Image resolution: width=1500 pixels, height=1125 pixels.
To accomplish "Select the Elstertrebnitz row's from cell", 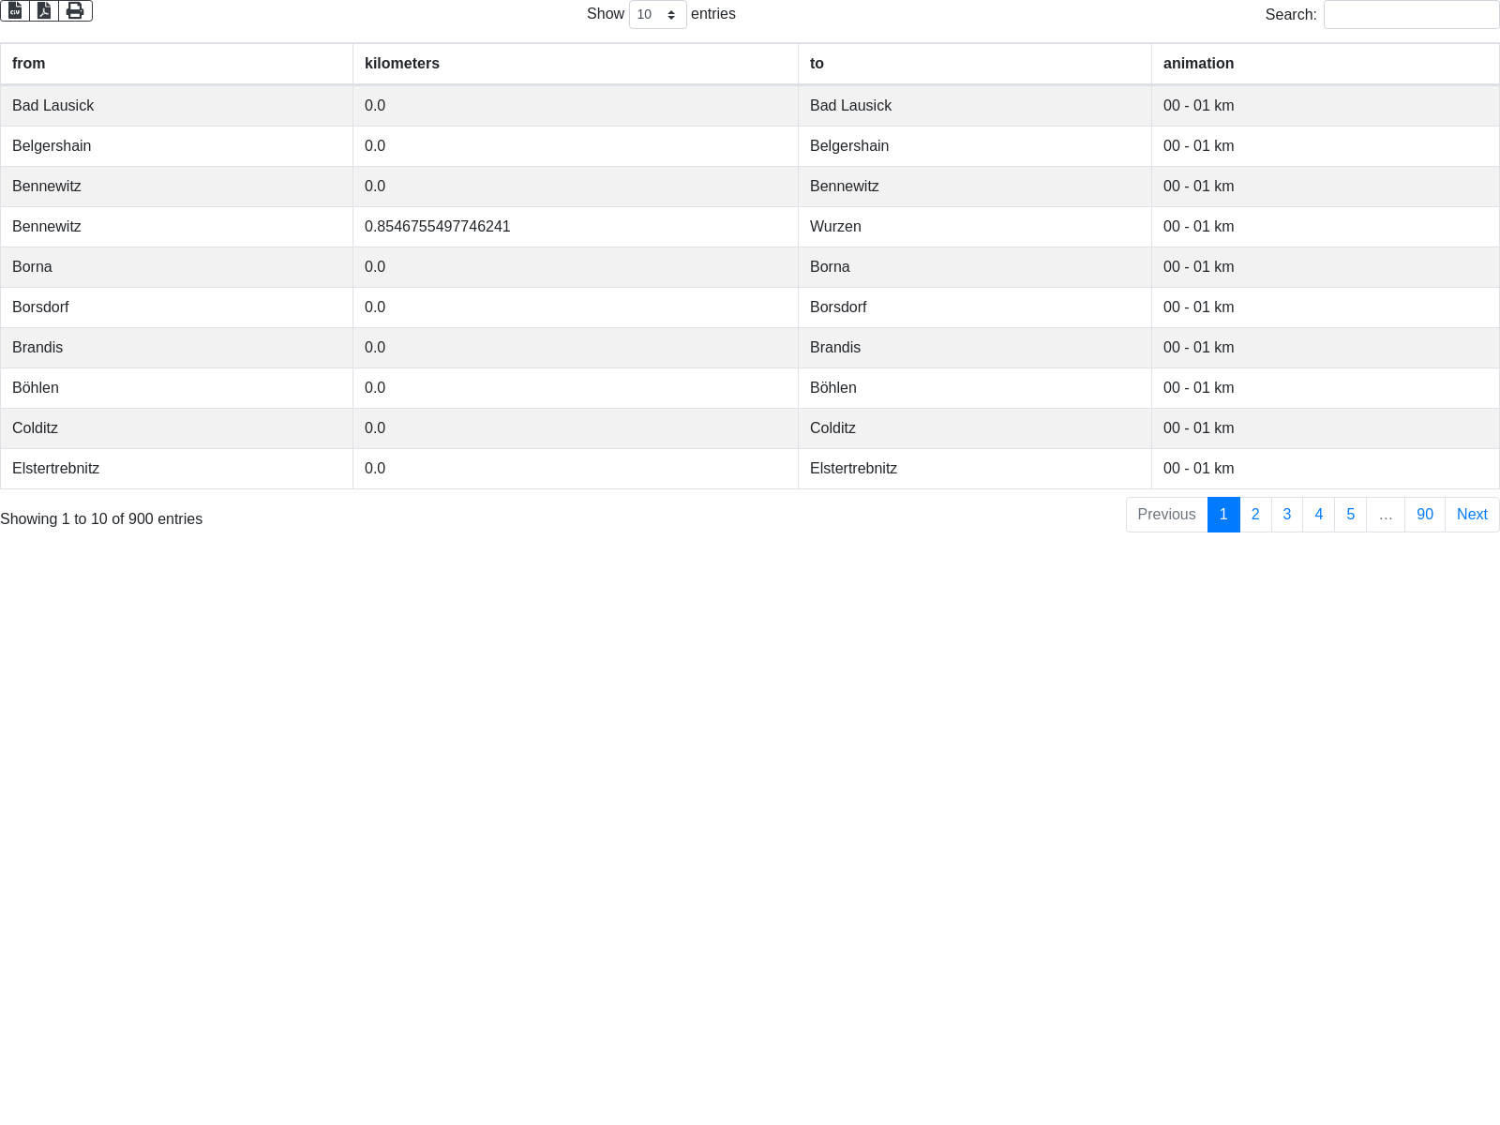I will tap(56, 469).
